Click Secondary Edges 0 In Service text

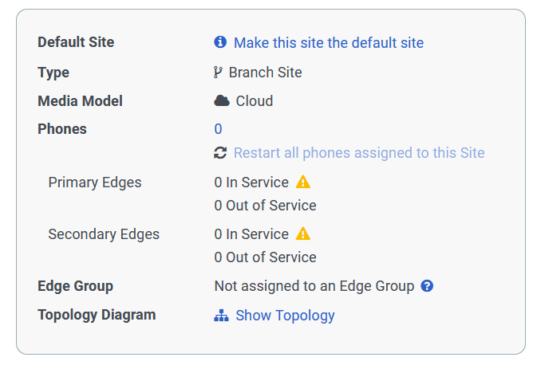(251, 234)
